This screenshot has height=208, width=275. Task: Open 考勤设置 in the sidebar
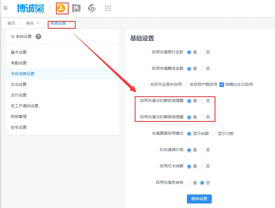point(19,63)
